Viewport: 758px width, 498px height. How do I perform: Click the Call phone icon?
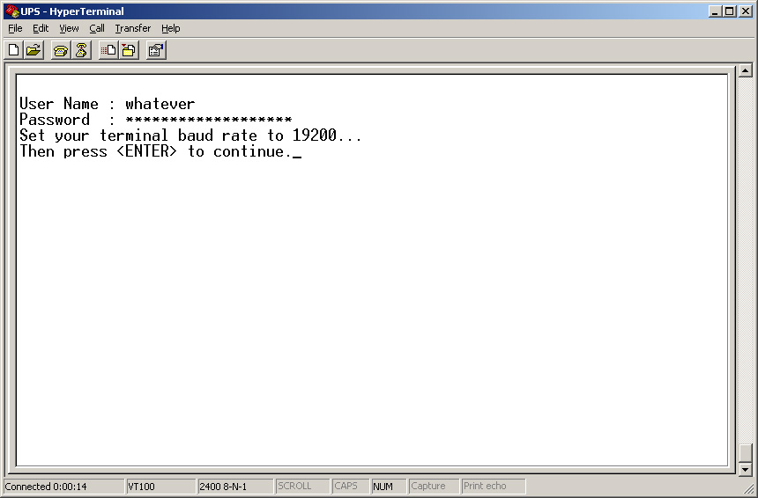click(61, 50)
